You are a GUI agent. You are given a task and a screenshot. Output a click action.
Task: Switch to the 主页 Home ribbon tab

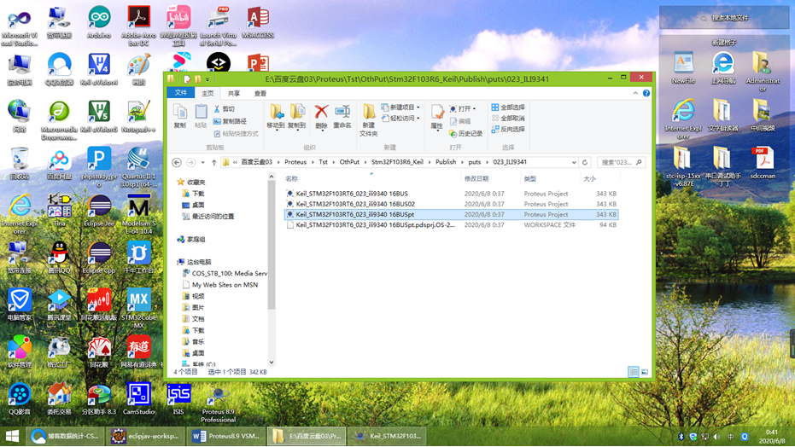208,93
